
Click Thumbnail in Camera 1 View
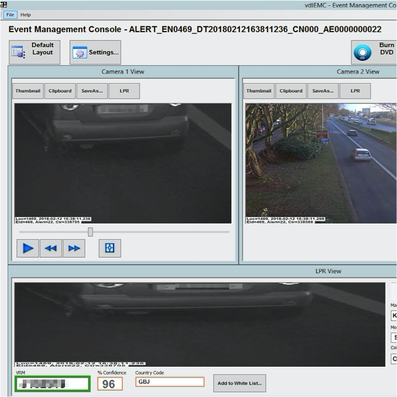[x=27, y=91]
